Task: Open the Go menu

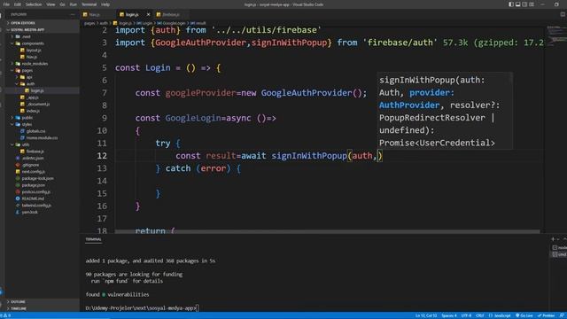Action: [63, 4]
